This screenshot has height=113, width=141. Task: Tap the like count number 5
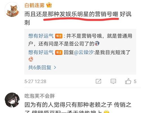[x=135, y=81]
